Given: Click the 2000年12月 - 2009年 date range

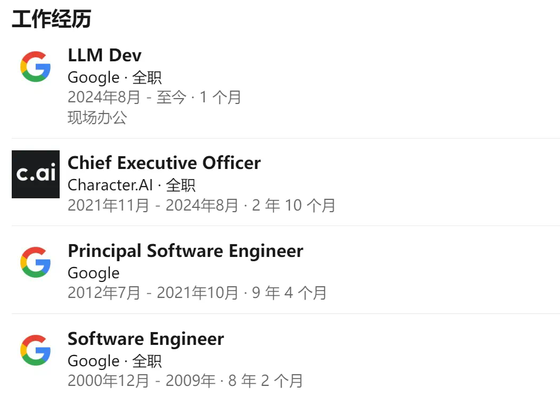Looking at the screenshot, I should pyautogui.click(x=141, y=381).
